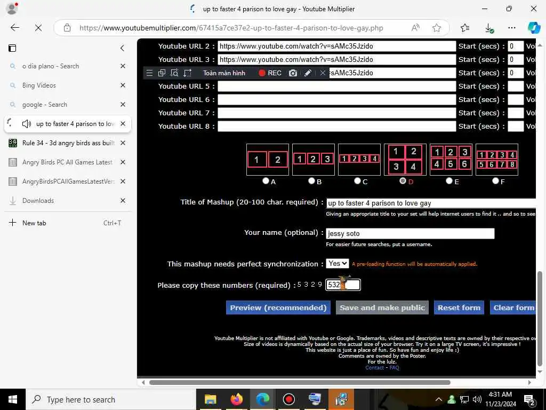Screen dimensions: 546x410
Task: Click the Clear form button
Action: coord(513,307)
